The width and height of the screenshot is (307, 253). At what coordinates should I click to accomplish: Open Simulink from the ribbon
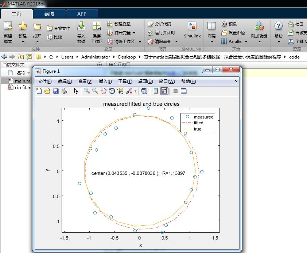192,29
